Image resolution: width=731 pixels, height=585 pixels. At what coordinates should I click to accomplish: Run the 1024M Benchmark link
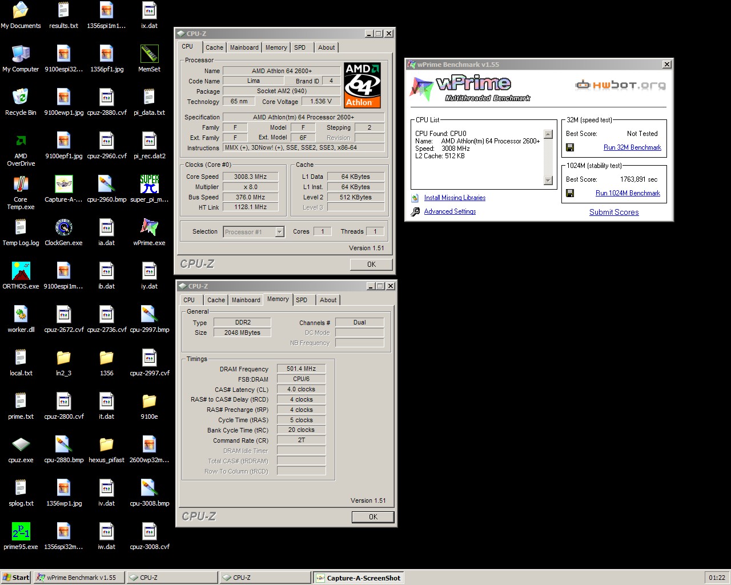tap(628, 193)
